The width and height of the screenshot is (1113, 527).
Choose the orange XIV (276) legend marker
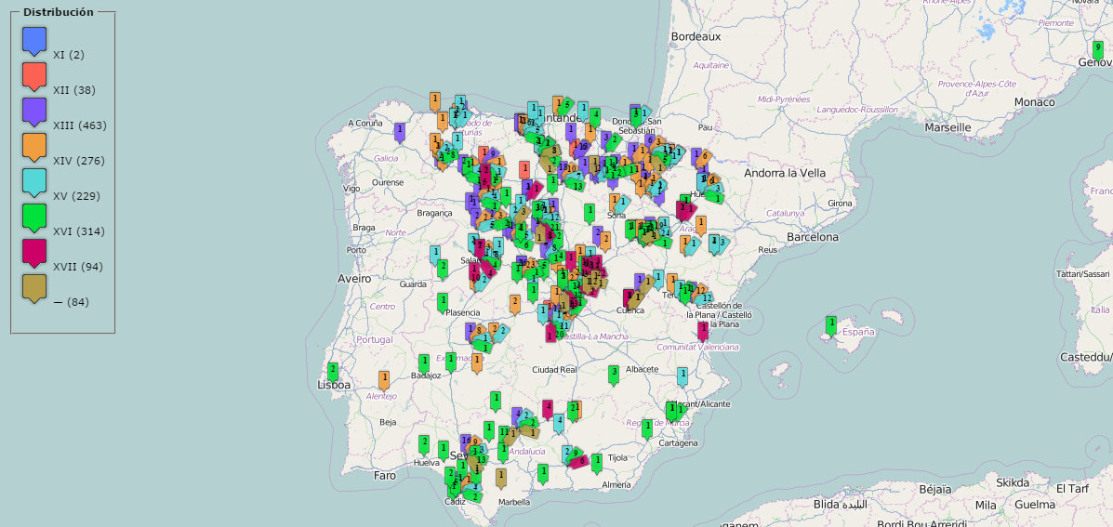(x=34, y=146)
